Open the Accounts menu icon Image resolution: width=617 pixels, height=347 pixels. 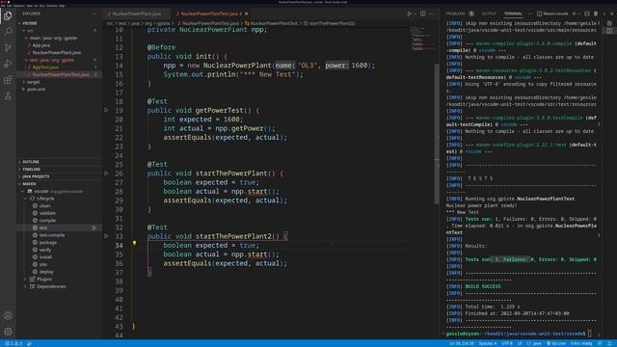click(x=8, y=315)
